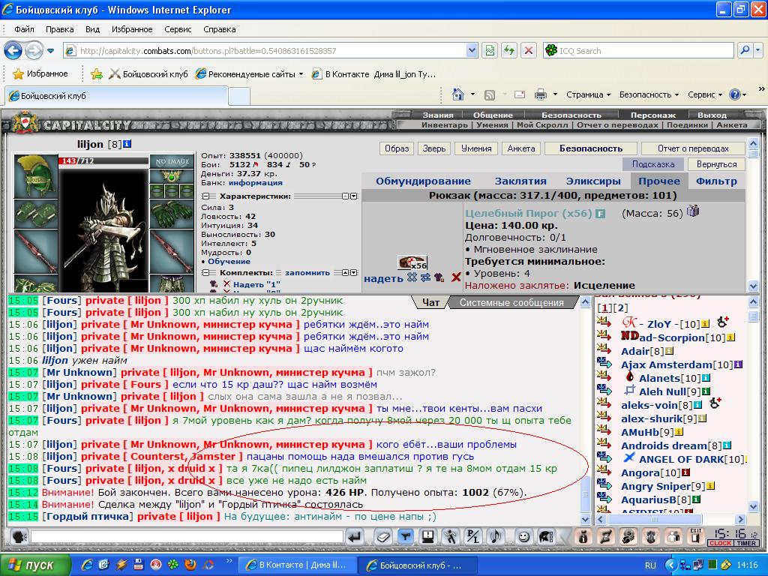This screenshot has width=768, height=576.
Task: Click the IE home icon
Action: [457, 94]
